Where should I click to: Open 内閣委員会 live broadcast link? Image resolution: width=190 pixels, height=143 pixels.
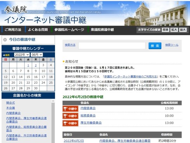tap(88, 108)
